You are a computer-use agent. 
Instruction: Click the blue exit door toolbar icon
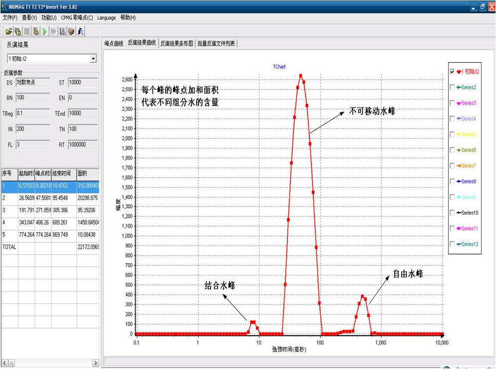(80, 31)
